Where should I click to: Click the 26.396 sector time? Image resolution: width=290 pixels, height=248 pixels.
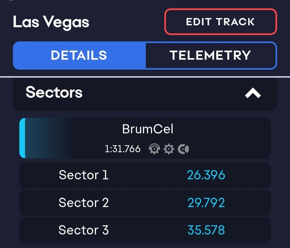pos(206,175)
